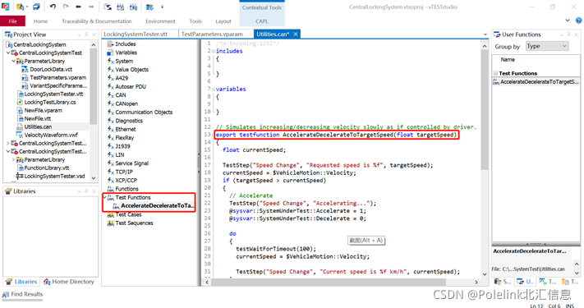Click the testfunction declaration on line 13

click(x=336, y=135)
